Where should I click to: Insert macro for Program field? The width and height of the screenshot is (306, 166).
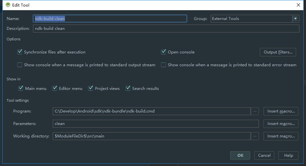coord(281,111)
